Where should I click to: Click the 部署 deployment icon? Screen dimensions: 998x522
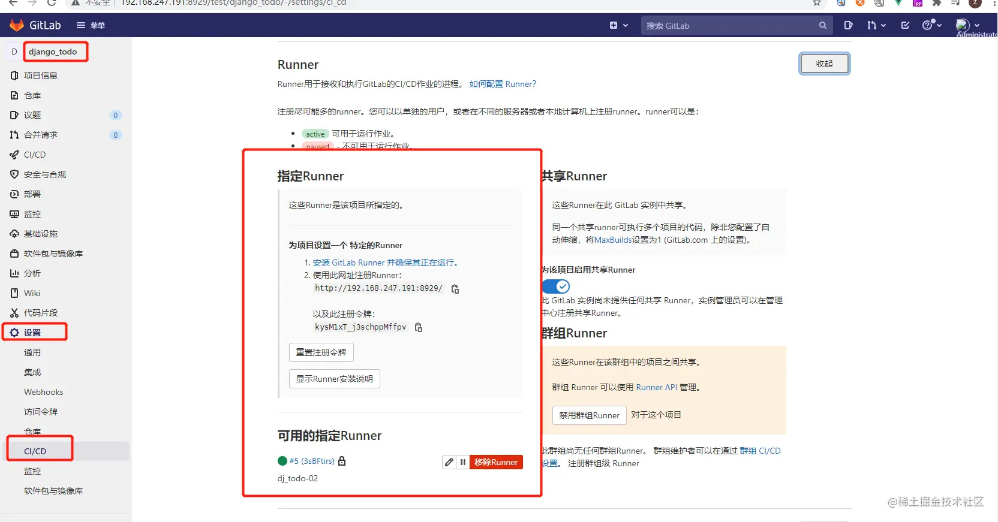[14, 194]
